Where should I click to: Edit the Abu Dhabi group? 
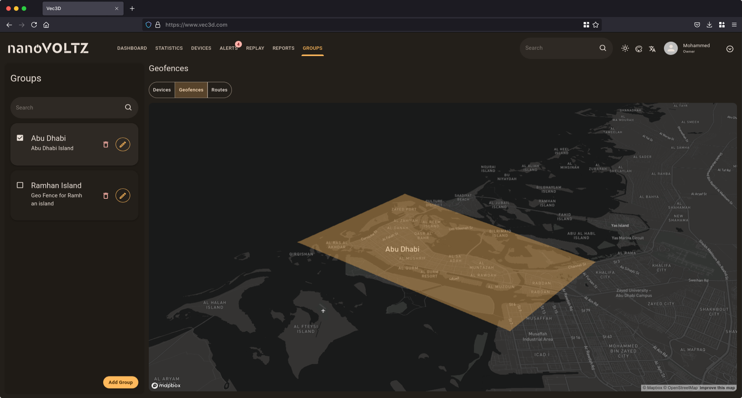[123, 144]
